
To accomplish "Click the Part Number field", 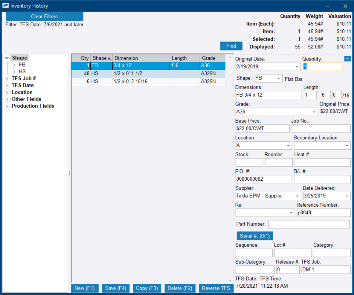I will click(x=309, y=224).
